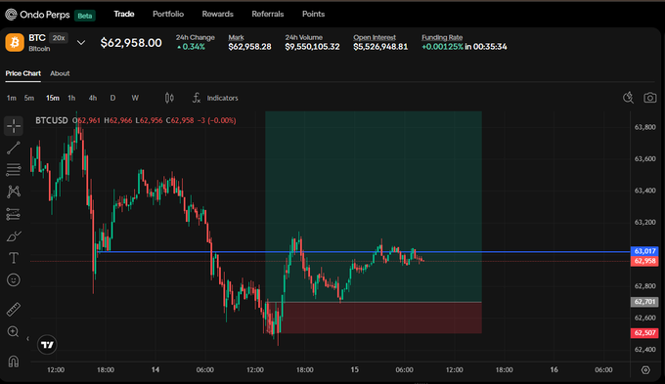Open the candlestick chart type selector
The image size is (665, 384).
169,98
